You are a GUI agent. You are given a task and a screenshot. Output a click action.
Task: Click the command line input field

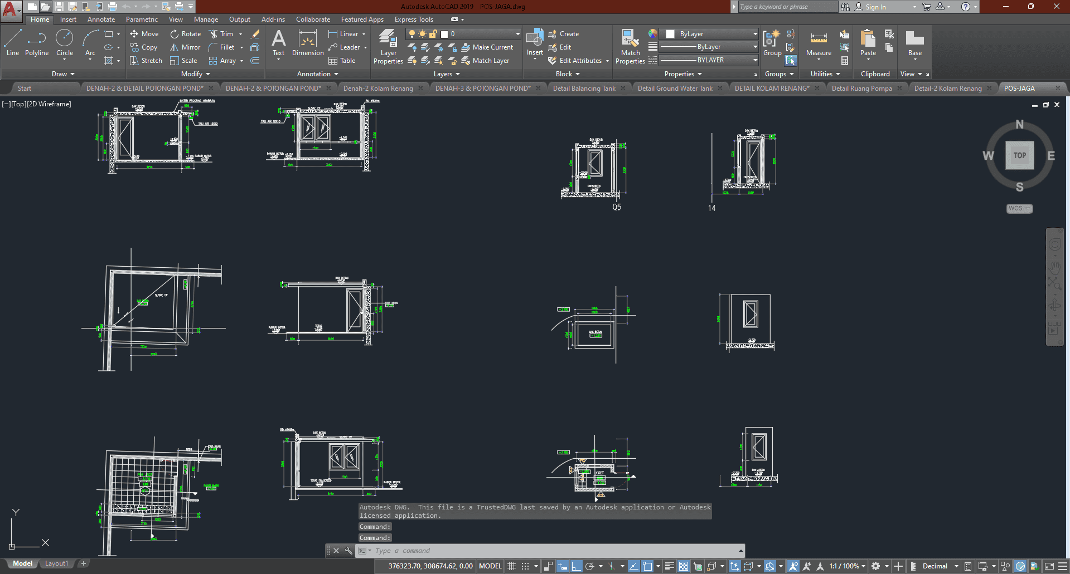pyautogui.click(x=552, y=551)
